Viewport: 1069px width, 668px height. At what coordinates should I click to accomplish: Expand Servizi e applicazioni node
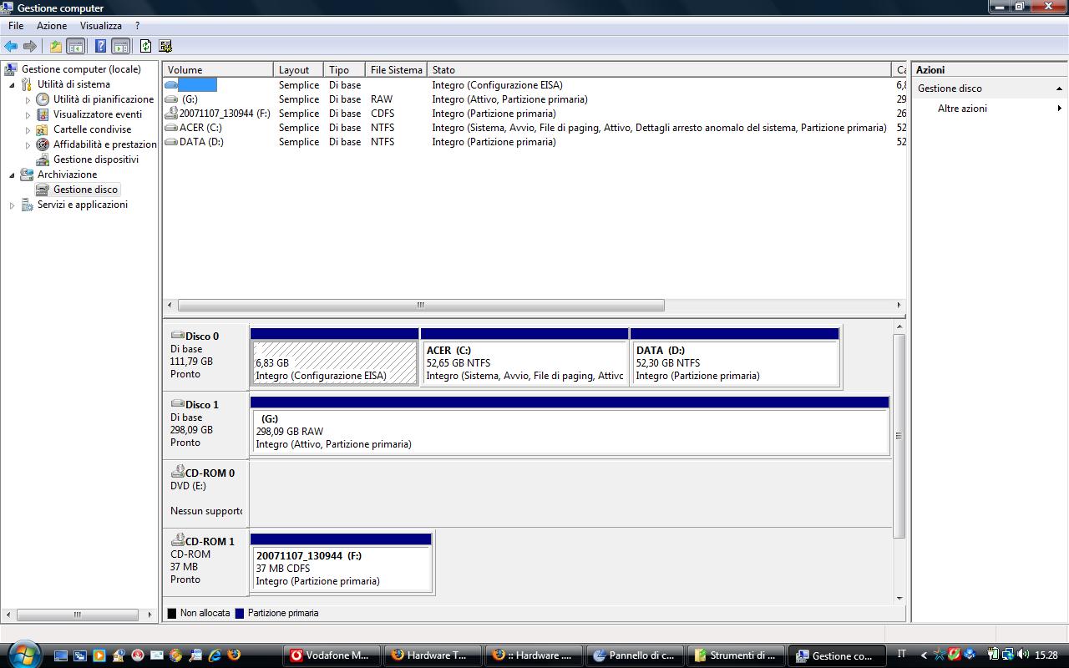click(12, 205)
